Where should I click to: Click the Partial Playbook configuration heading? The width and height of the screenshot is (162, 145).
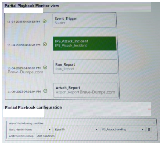coord(33,107)
